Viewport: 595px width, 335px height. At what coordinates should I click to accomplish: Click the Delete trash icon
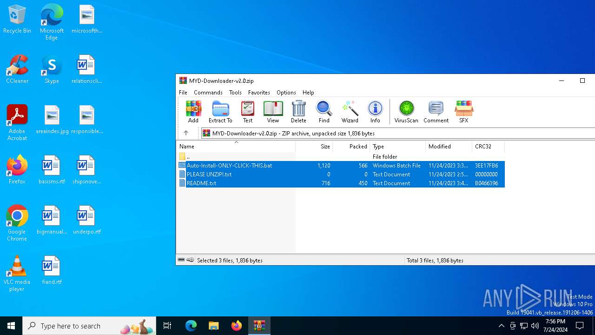(x=298, y=112)
